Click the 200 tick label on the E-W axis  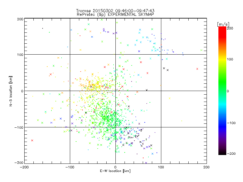[207, 167]
